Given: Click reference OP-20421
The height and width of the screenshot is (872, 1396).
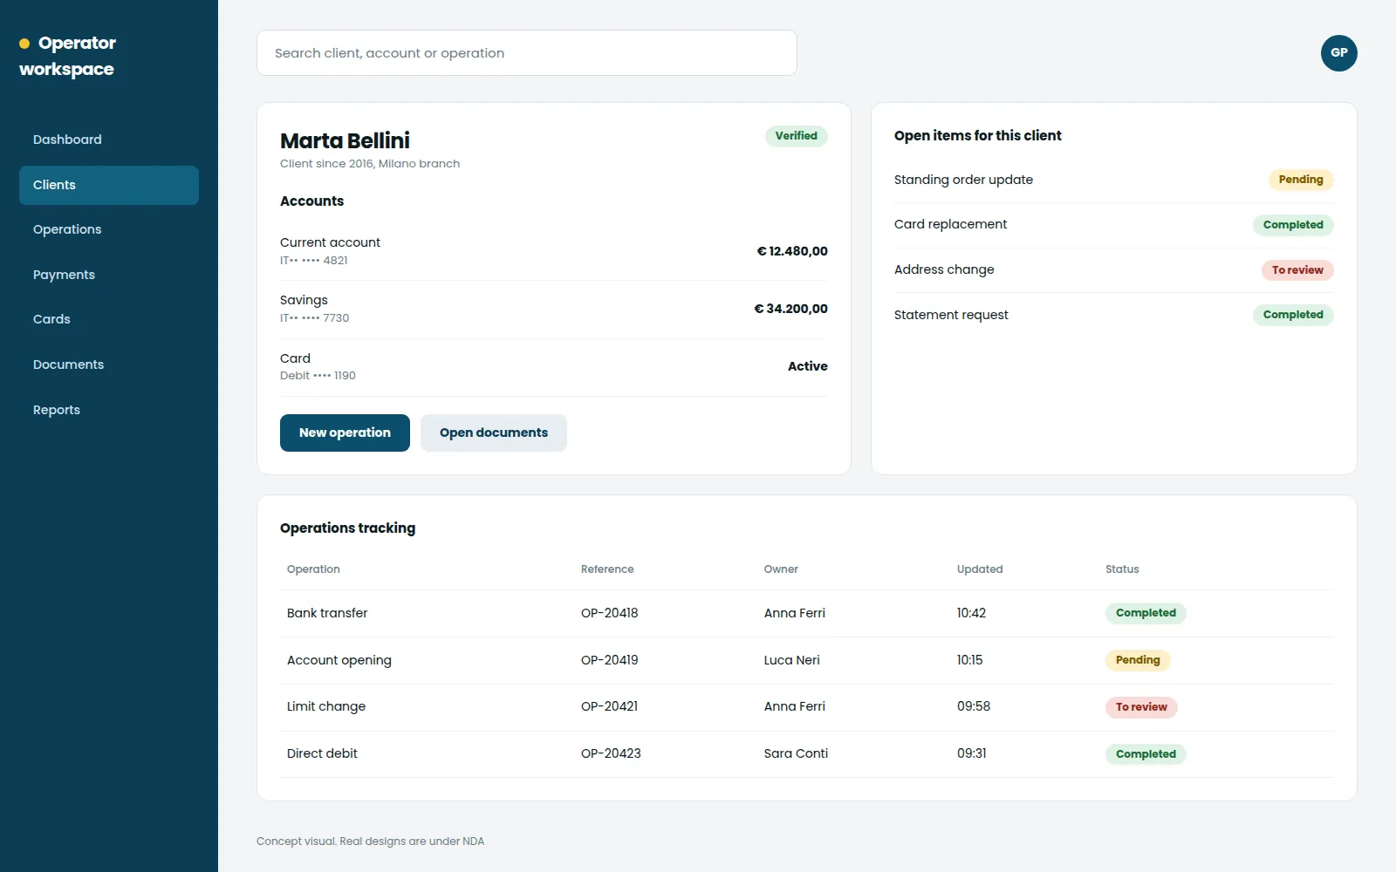Looking at the screenshot, I should 610,706.
